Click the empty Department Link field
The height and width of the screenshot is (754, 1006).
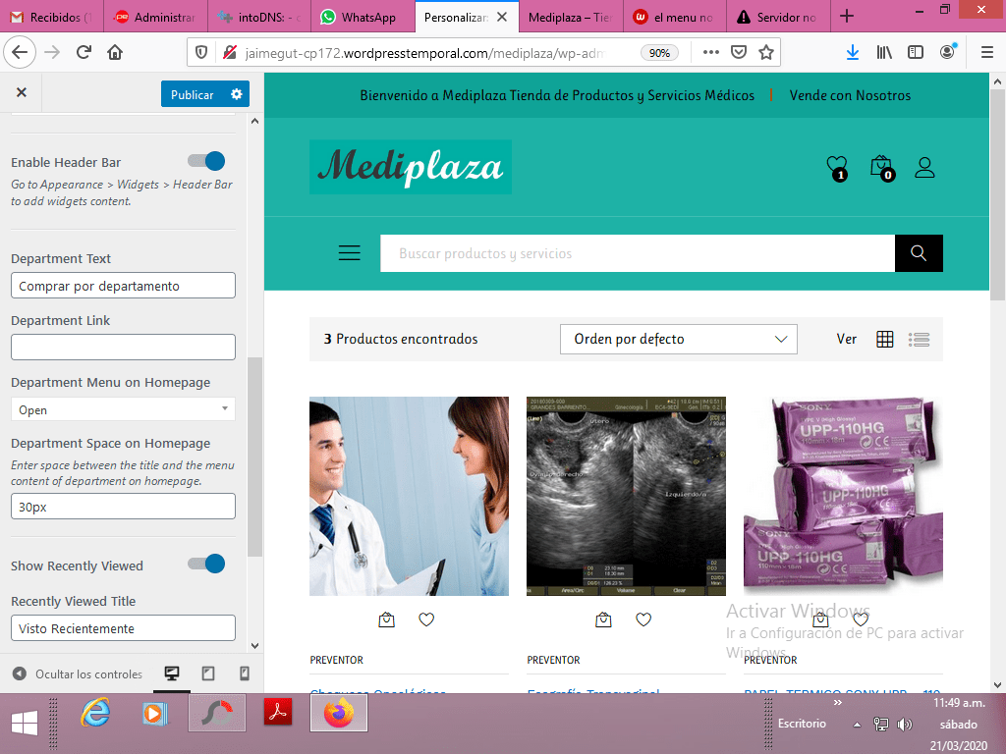click(123, 347)
